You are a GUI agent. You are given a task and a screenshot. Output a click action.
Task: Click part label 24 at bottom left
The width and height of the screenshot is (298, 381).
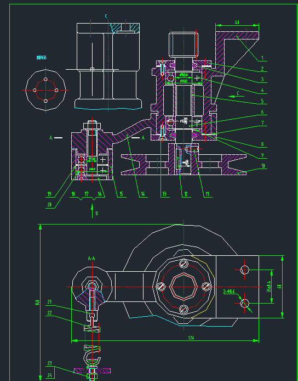[x=49, y=376]
